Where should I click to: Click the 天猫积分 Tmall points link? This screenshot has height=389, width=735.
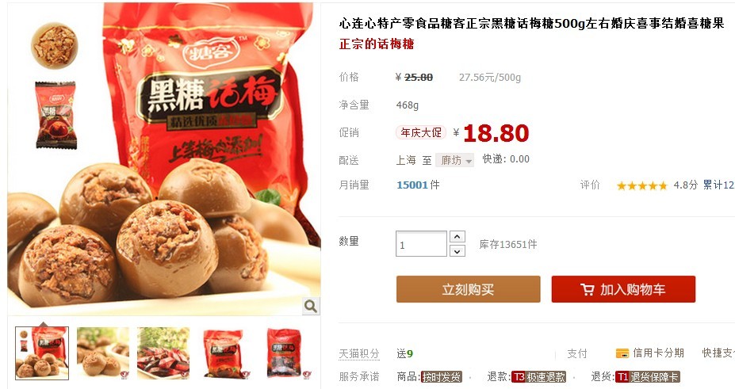tap(359, 354)
